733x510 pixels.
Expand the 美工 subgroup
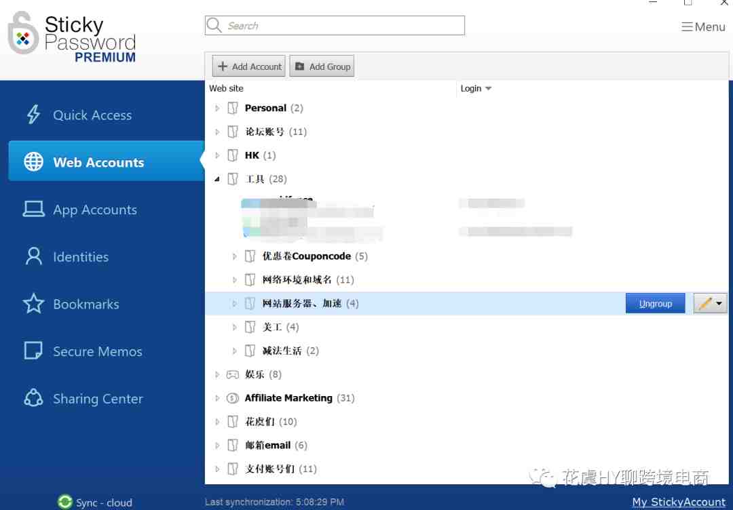pos(235,327)
